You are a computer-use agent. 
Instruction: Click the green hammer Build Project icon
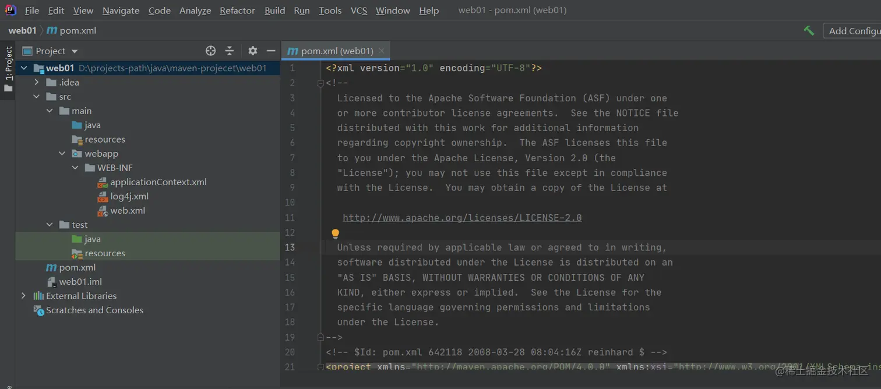pos(809,30)
